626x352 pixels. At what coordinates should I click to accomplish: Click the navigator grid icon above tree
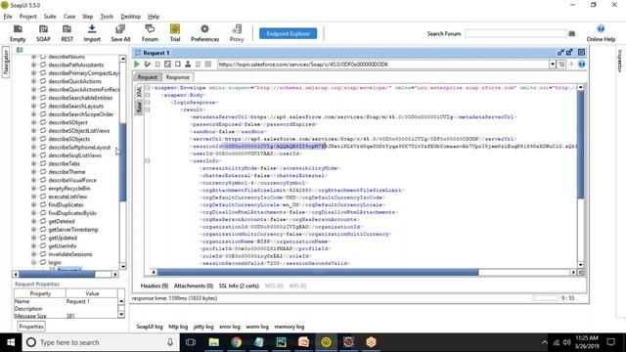pyautogui.click(x=20, y=50)
